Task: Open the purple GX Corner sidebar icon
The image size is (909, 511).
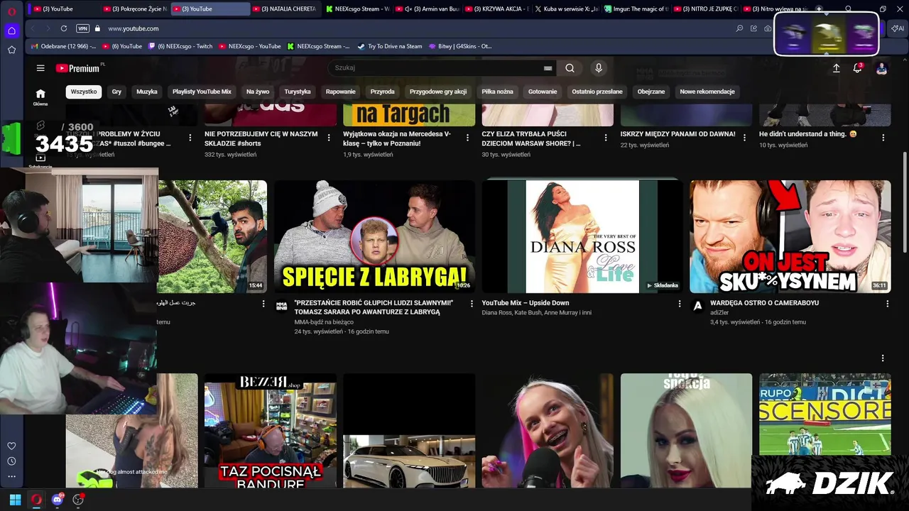Action: pyautogui.click(x=11, y=31)
